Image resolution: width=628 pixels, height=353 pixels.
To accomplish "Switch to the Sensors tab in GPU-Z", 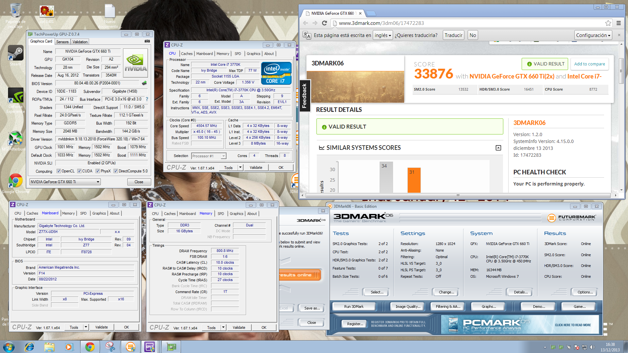I will pyautogui.click(x=62, y=42).
